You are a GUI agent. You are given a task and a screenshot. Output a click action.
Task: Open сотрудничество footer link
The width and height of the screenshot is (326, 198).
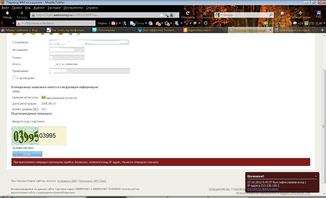tap(219, 189)
